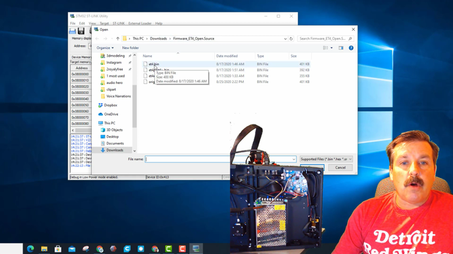The height and width of the screenshot is (254, 453).
Task: Close the Open dialog
Action: coord(353,29)
